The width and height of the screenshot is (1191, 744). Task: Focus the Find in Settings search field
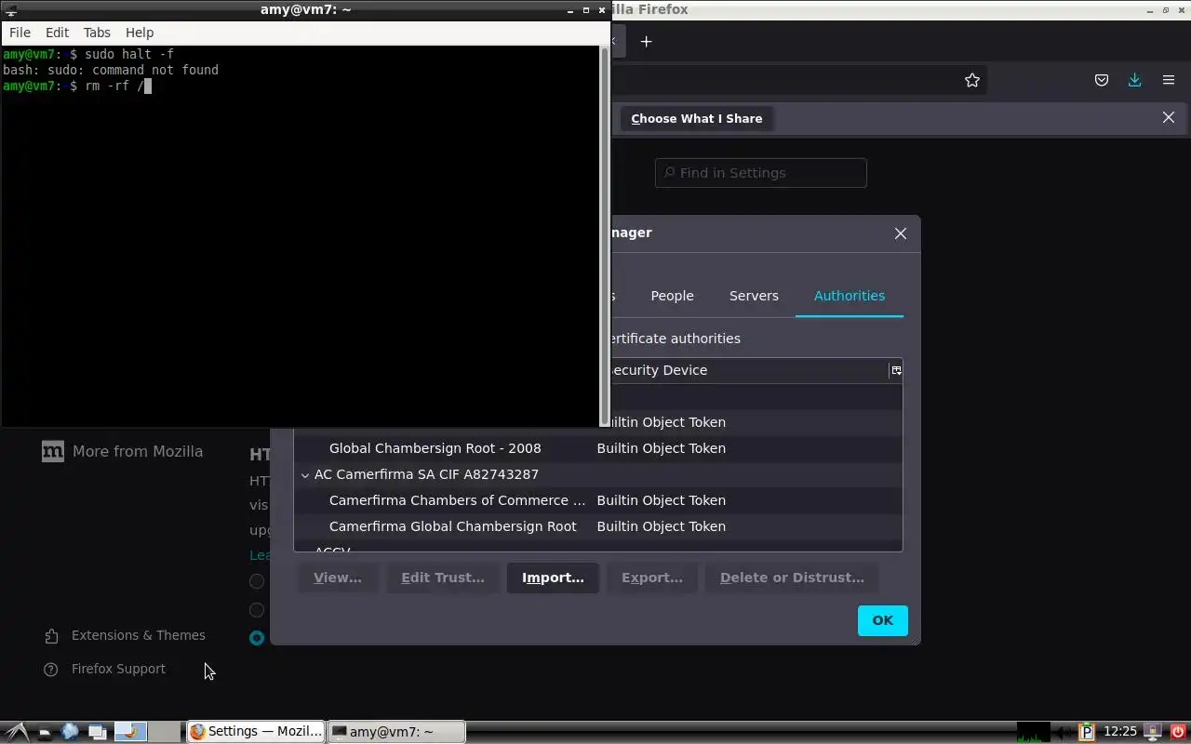761,173
